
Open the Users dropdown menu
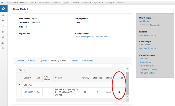click(x=33, y=3)
